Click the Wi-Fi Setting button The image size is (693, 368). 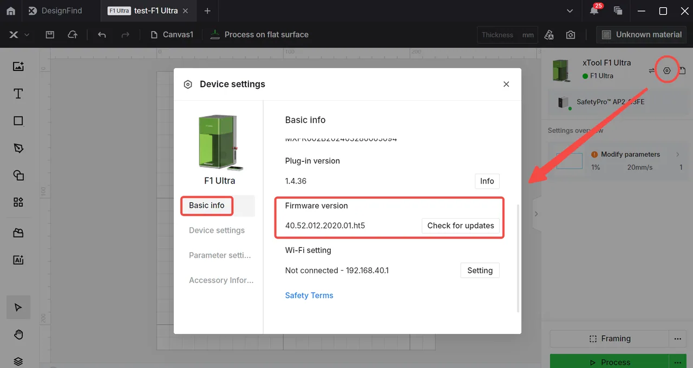(x=480, y=271)
